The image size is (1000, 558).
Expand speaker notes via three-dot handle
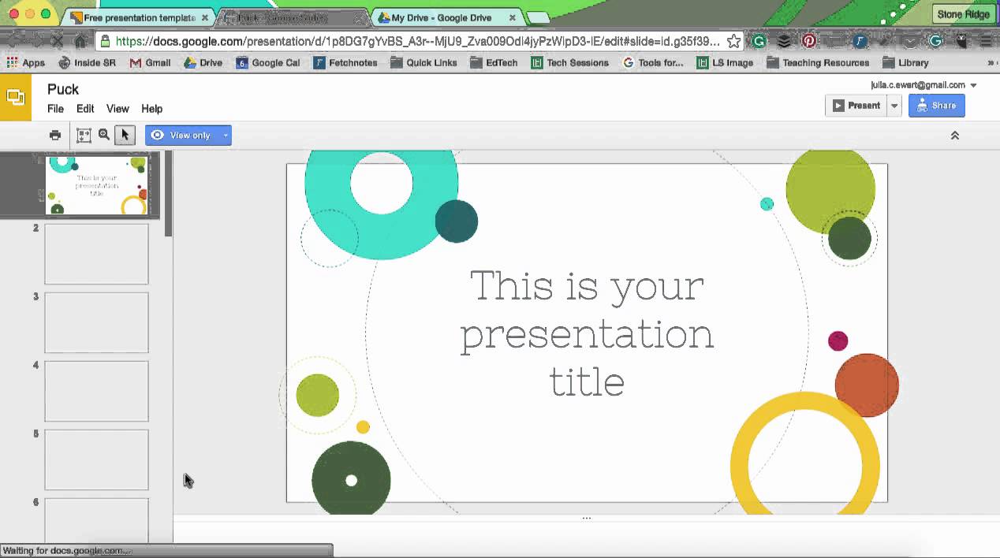(x=586, y=518)
